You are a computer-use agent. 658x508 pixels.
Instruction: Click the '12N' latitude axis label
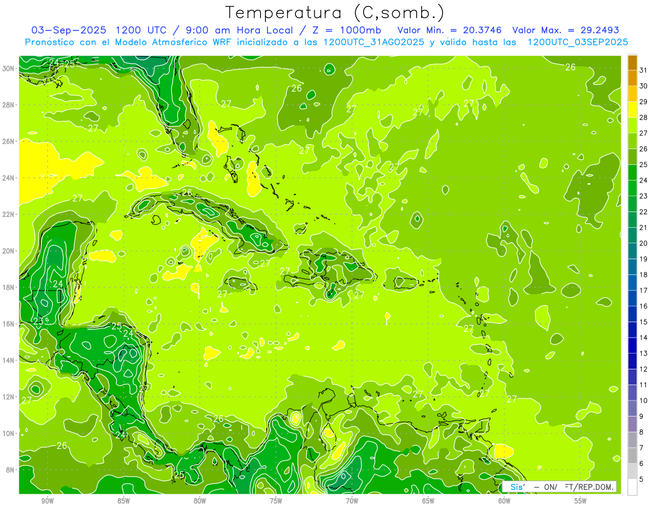click(x=9, y=397)
